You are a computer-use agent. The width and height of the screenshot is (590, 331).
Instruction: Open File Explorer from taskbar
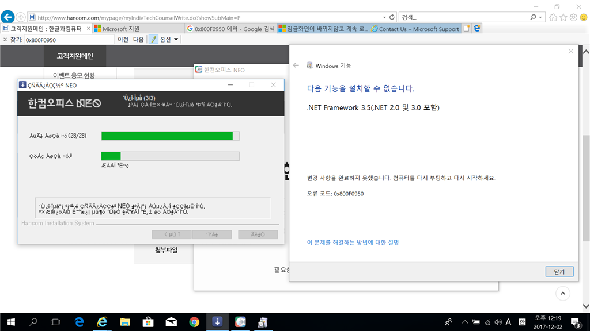pyautogui.click(x=125, y=322)
